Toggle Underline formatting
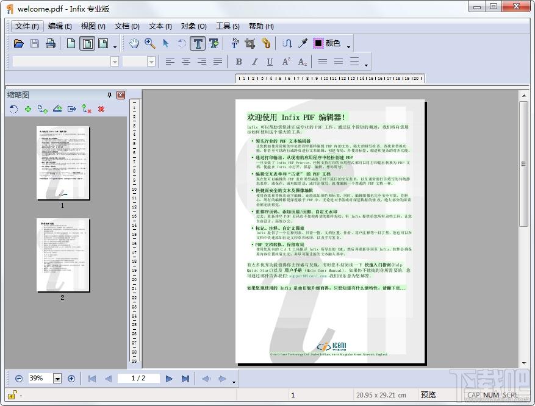 pyautogui.click(x=270, y=62)
